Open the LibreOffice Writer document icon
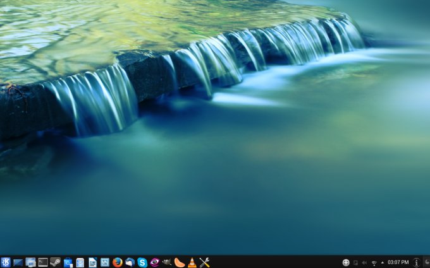 tap(92, 262)
